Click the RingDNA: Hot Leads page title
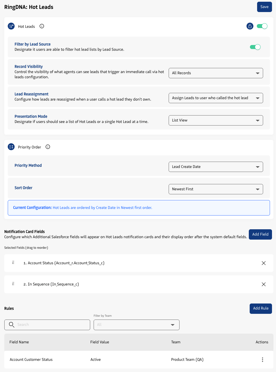Viewport: 276px width, 372px height. click(x=29, y=7)
